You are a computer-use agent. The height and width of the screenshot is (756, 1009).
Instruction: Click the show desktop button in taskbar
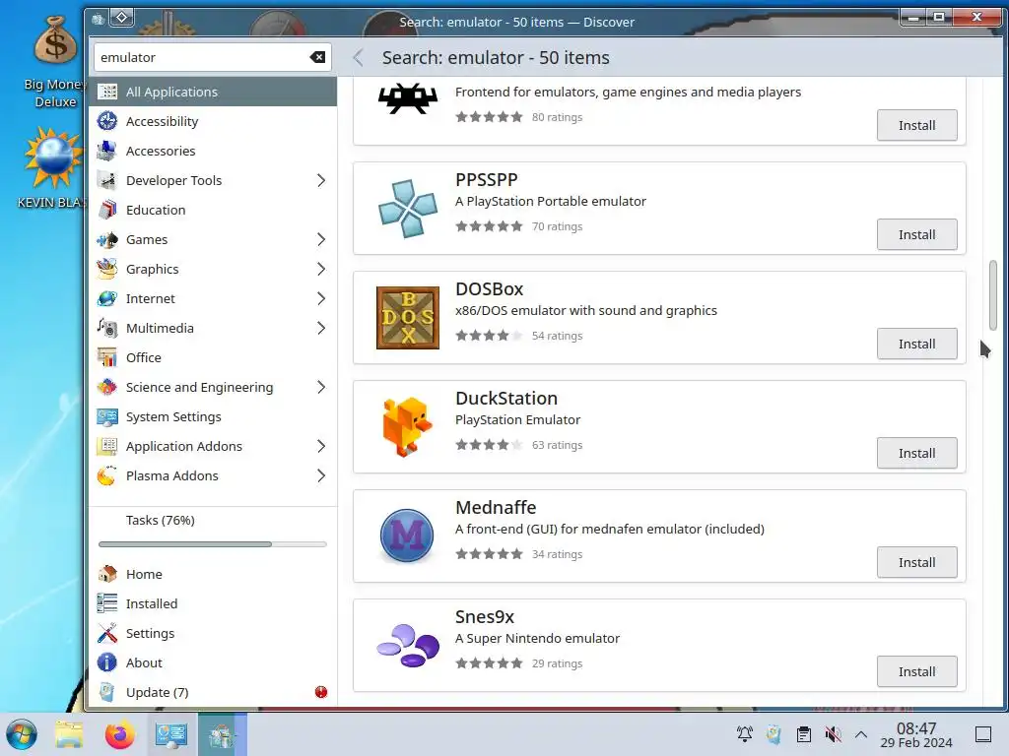[983, 734]
